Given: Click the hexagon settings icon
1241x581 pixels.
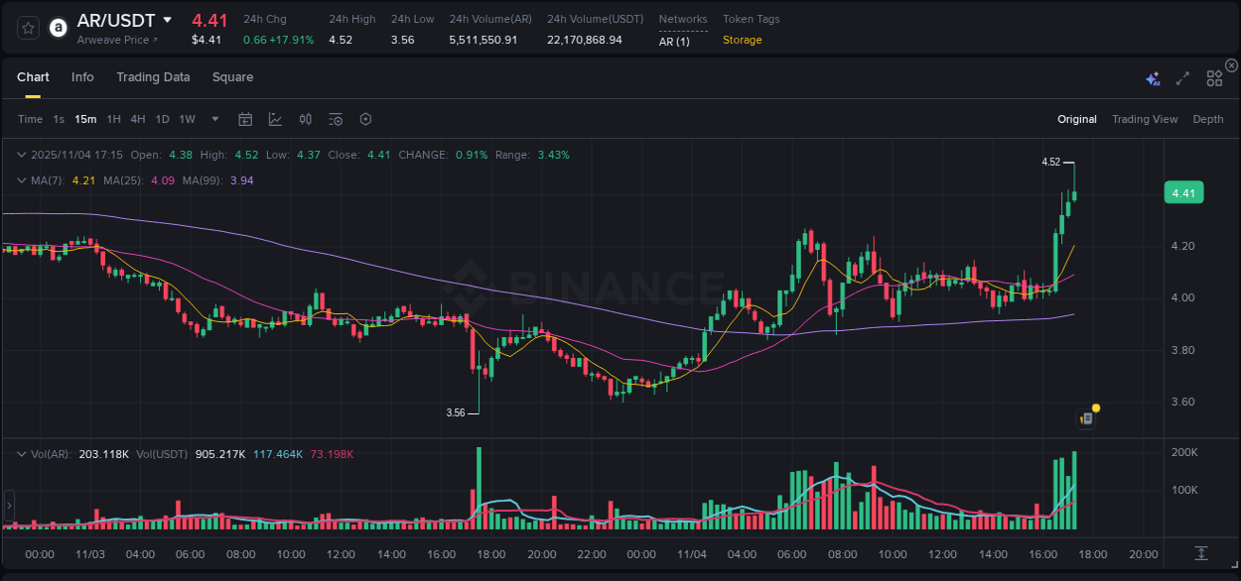Looking at the screenshot, I should point(365,118).
